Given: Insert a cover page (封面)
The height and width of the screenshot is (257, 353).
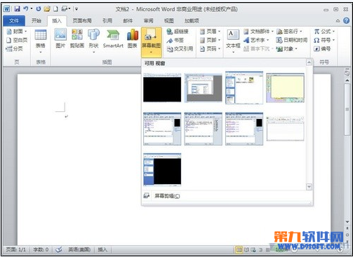Looking at the screenshot, I should tap(16, 31).
